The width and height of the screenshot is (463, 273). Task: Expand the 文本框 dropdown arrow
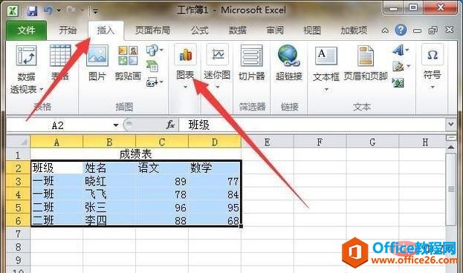[326, 89]
